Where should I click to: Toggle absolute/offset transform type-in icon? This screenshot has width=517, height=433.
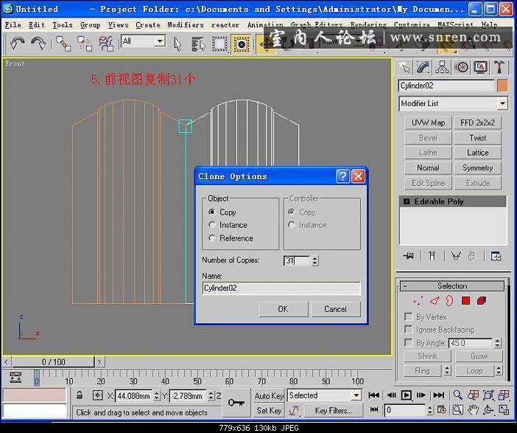pos(98,395)
